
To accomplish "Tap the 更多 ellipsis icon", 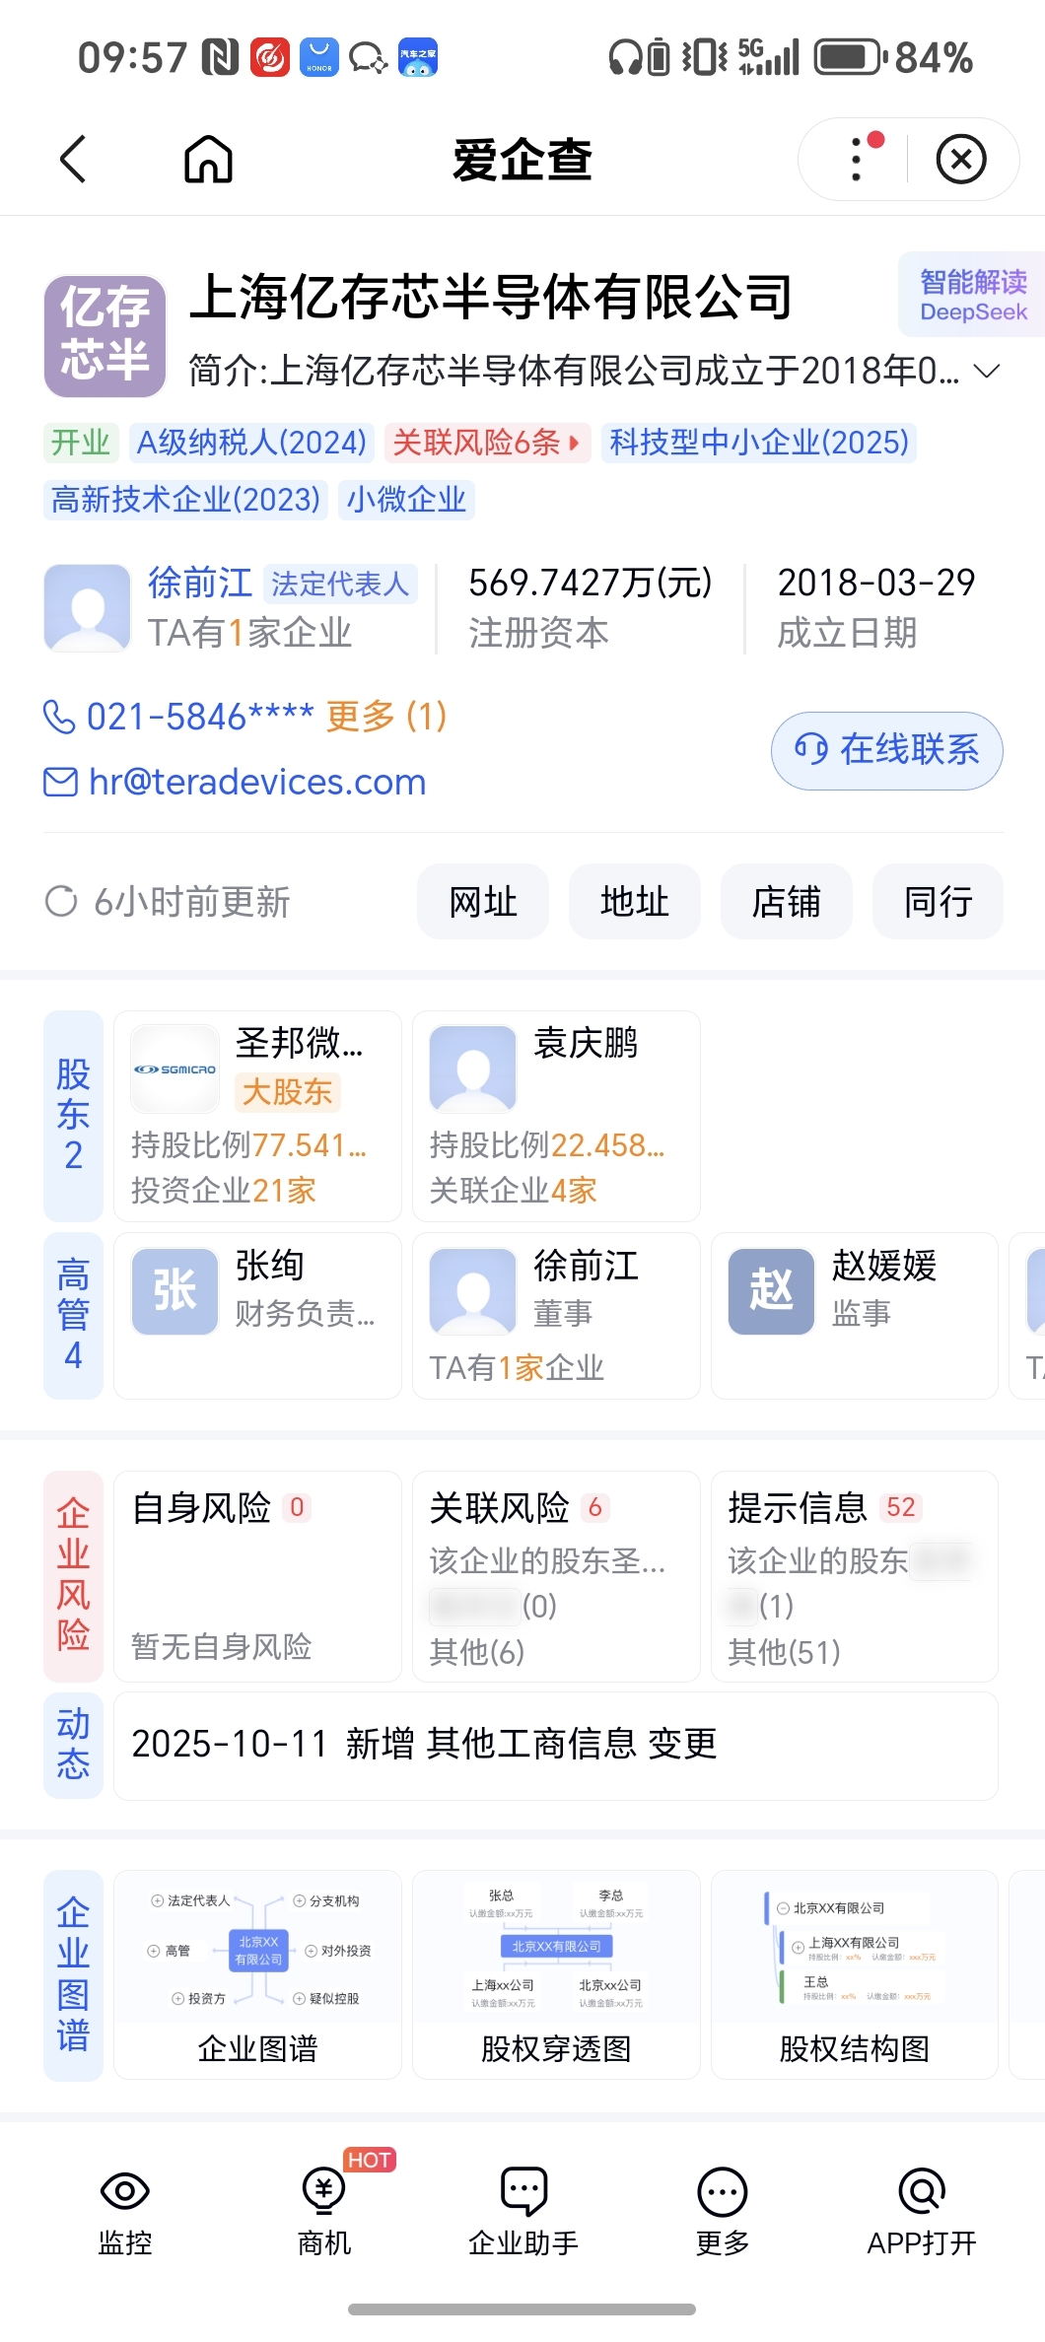I will point(723,2193).
